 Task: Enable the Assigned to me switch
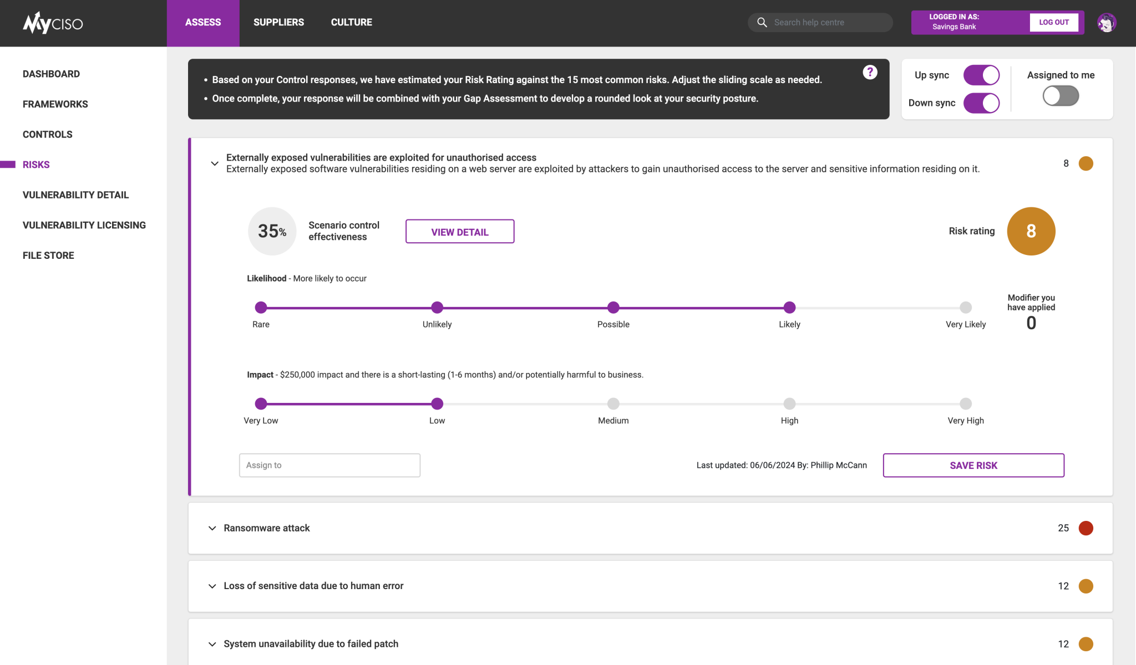coord(1061,96)
